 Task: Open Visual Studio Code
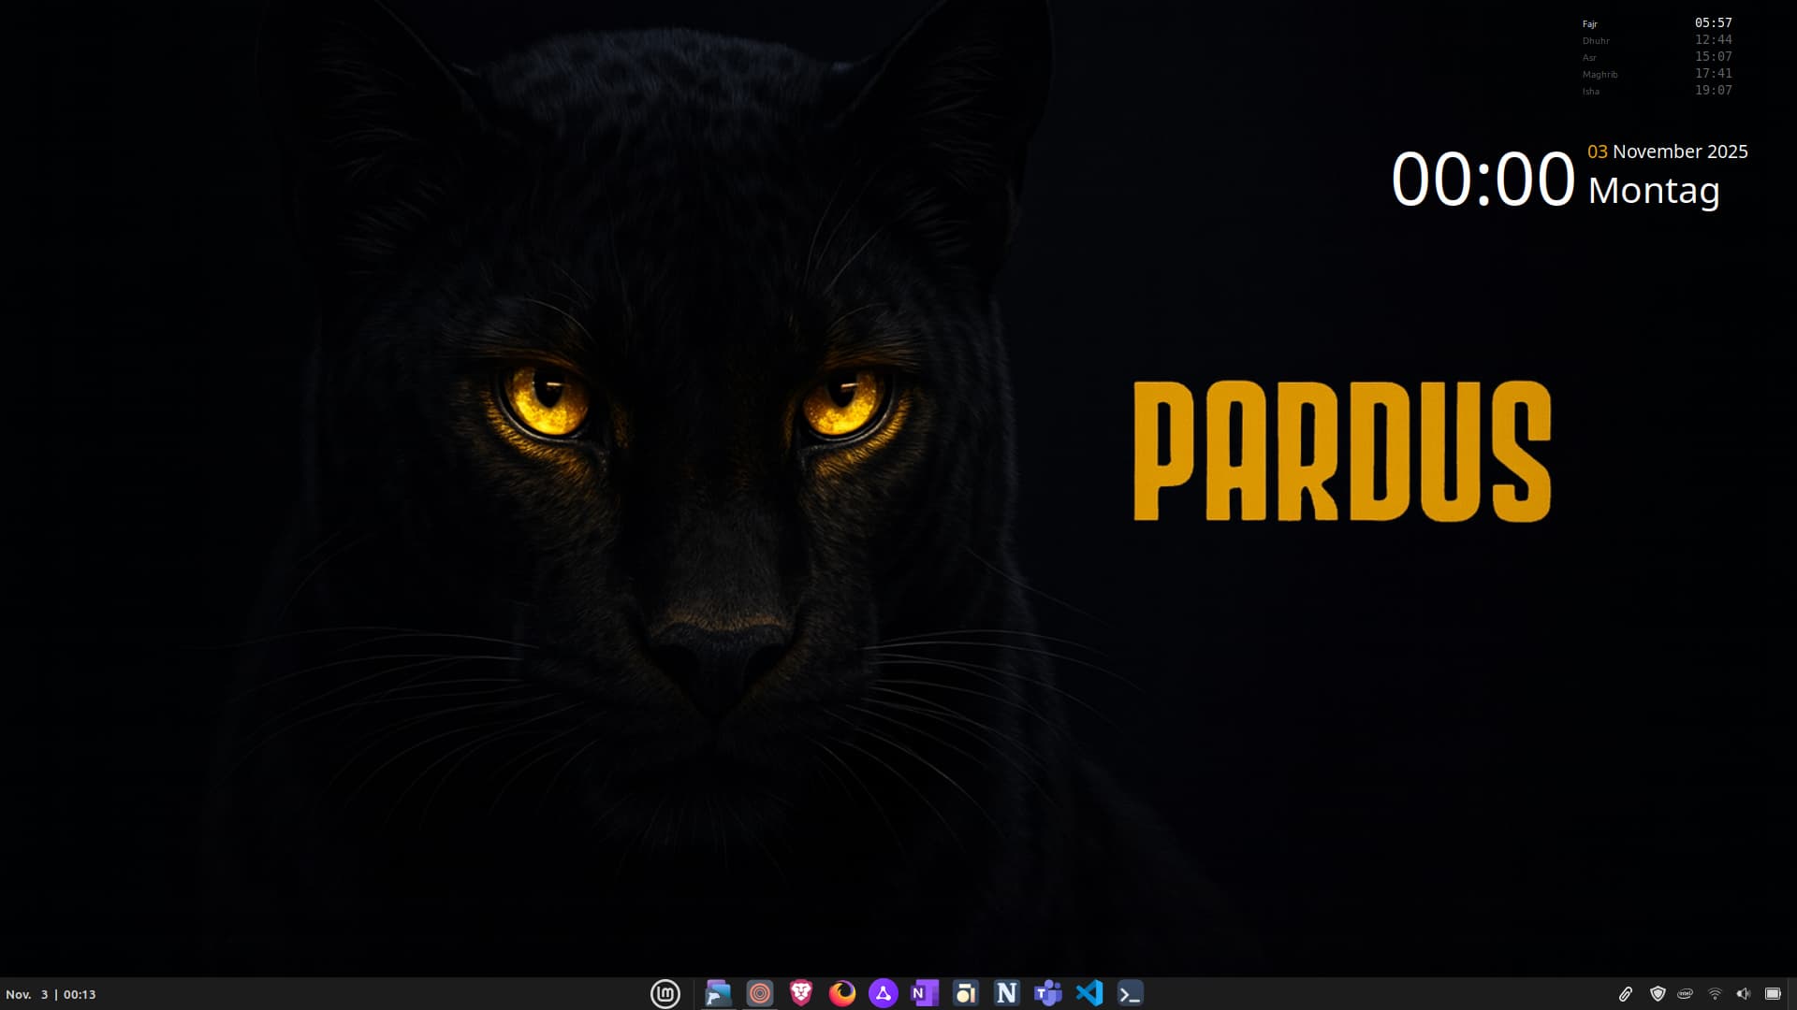click(x=1089, y=993)
